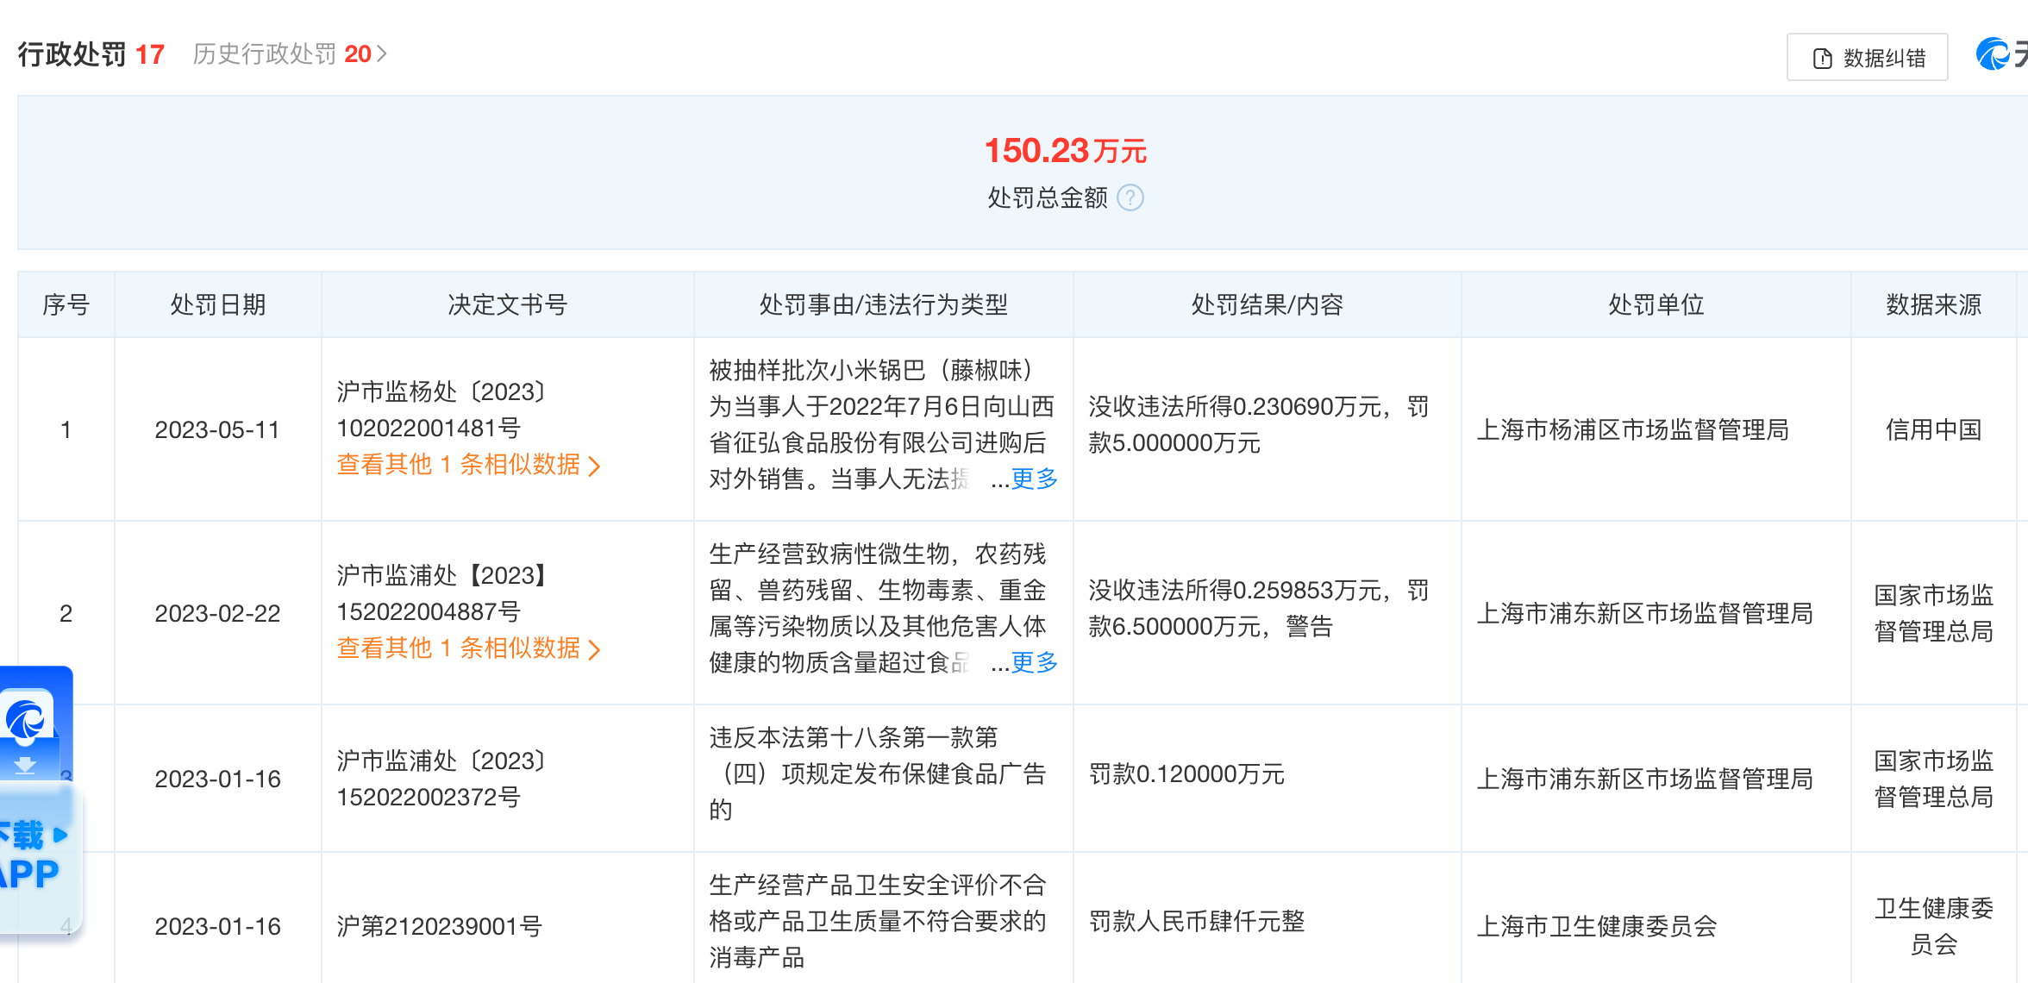This screenshot has height=983, width=2028.
Task: Click 上海市卫生健康委员会 authority cell
Action: (x=1597, y=926)
